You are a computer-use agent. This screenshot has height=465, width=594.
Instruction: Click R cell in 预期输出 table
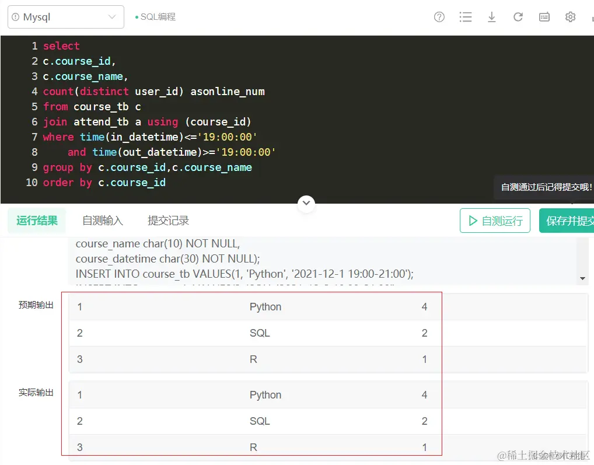(x=253, y=359)
